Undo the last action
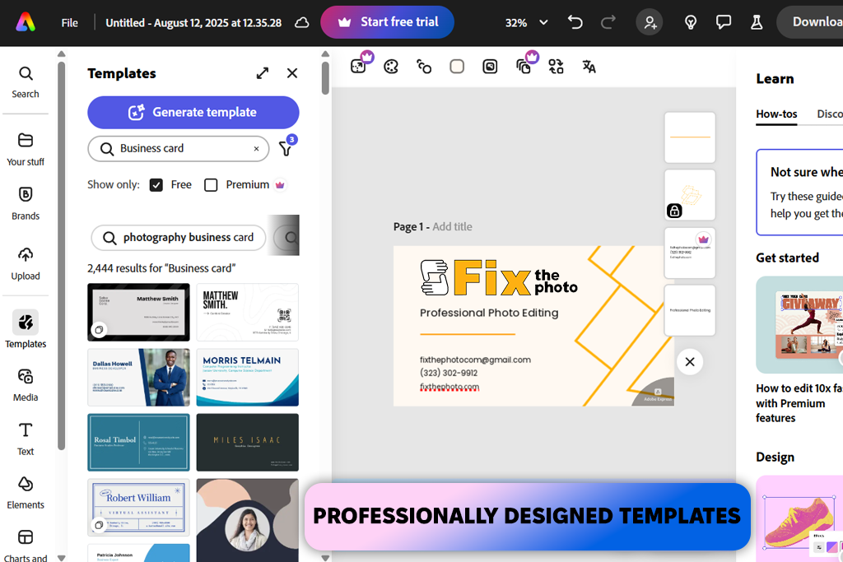843x562 pixels. coord(575,22)
